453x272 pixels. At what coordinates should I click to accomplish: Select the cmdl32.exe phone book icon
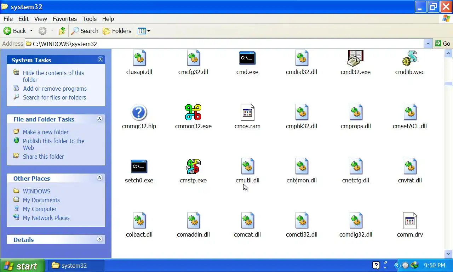356,58
